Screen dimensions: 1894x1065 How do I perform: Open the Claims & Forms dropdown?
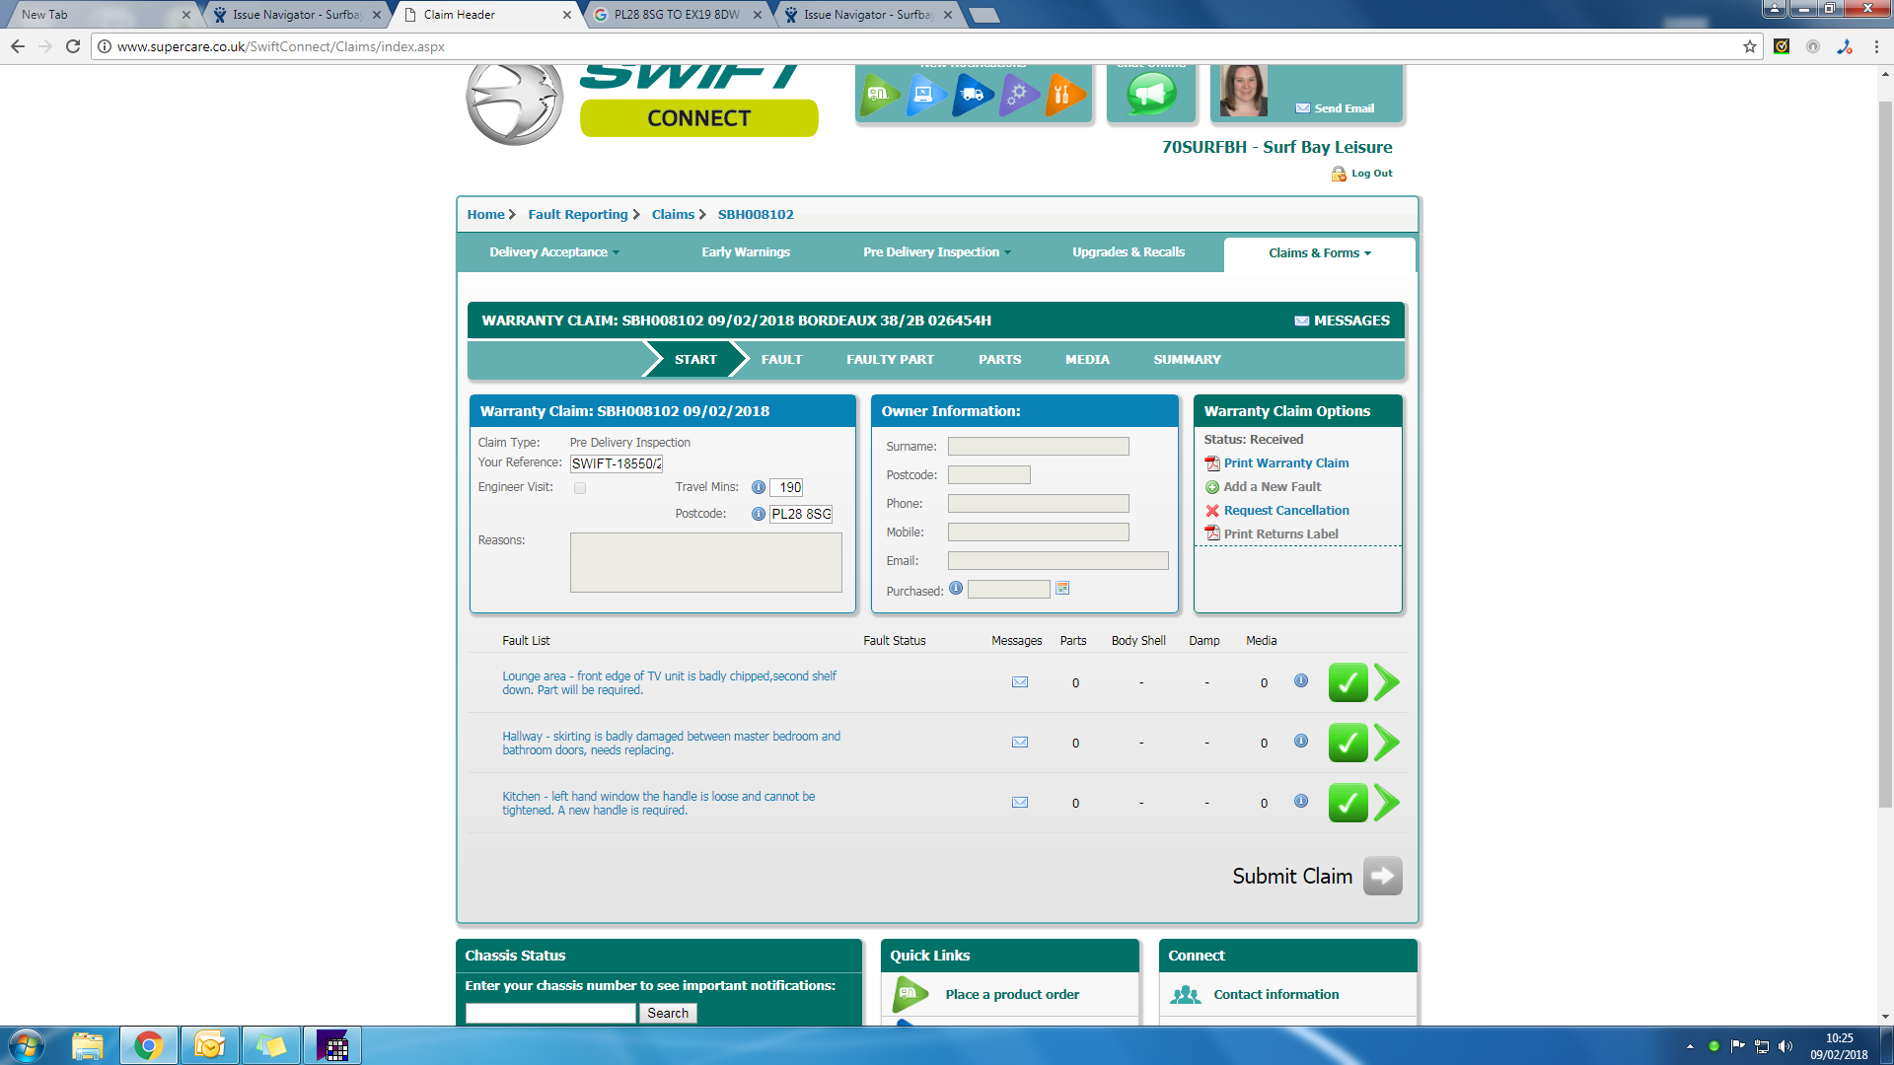pyautogui.click(x=1319, y=253)
